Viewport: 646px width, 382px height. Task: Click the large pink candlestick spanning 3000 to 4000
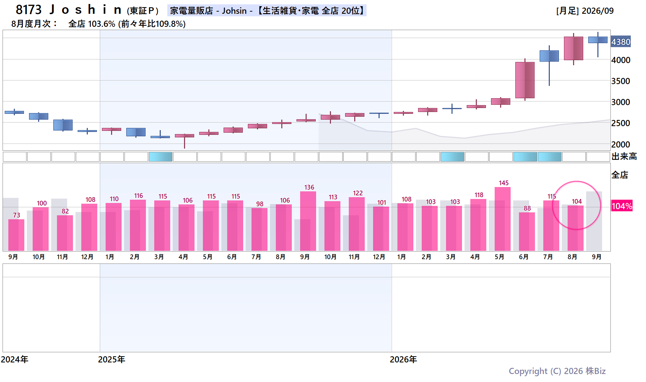pos(525,80)
